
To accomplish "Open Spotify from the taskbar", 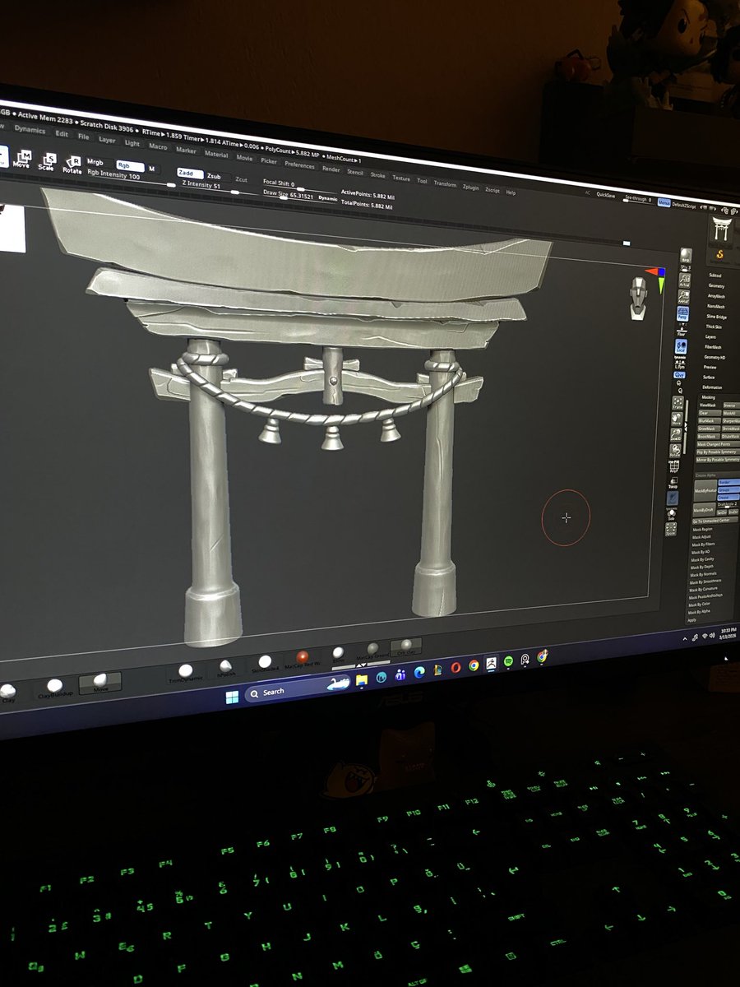I will point(507,661).
